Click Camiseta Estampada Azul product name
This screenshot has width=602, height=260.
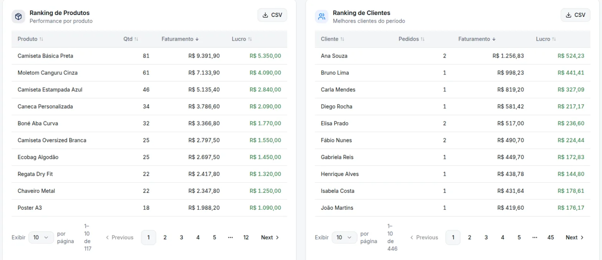pos(50,89)
